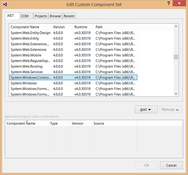Select the System.Web.Services component

click(73, 72)
